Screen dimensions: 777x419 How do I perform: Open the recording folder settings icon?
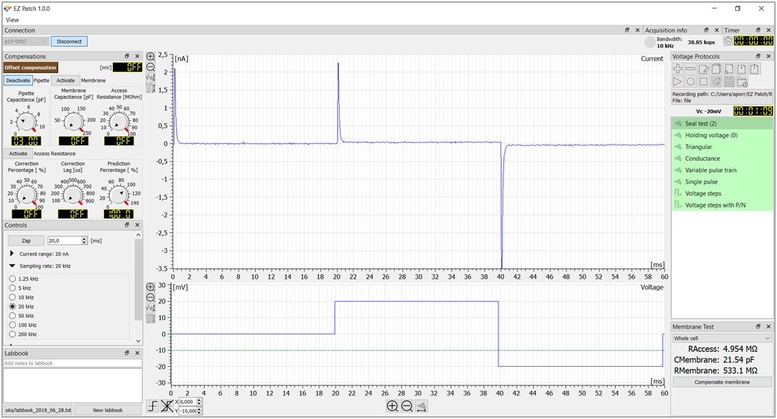click(741, 82)
